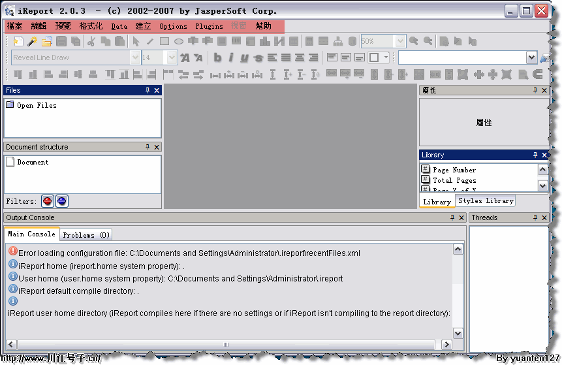The width and height of the screenshot is (562, 365).
Task: Open the 編輯 menu
Action: click(x=39, y=26)
